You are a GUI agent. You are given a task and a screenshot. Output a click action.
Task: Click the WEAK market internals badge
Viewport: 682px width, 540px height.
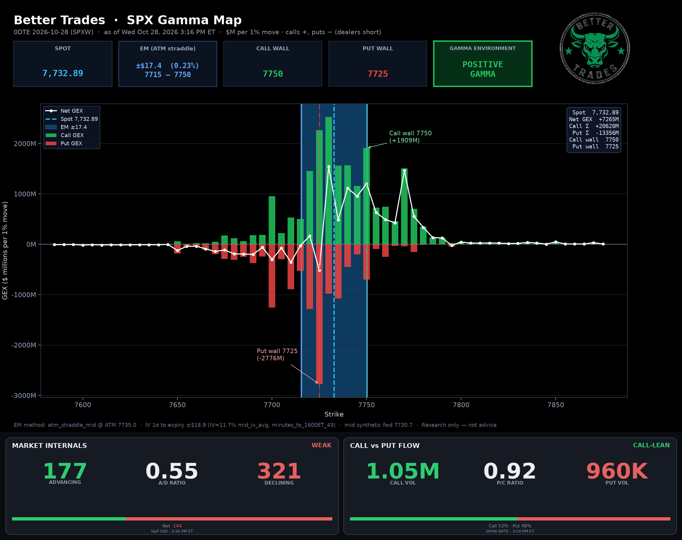pos(321,445)
